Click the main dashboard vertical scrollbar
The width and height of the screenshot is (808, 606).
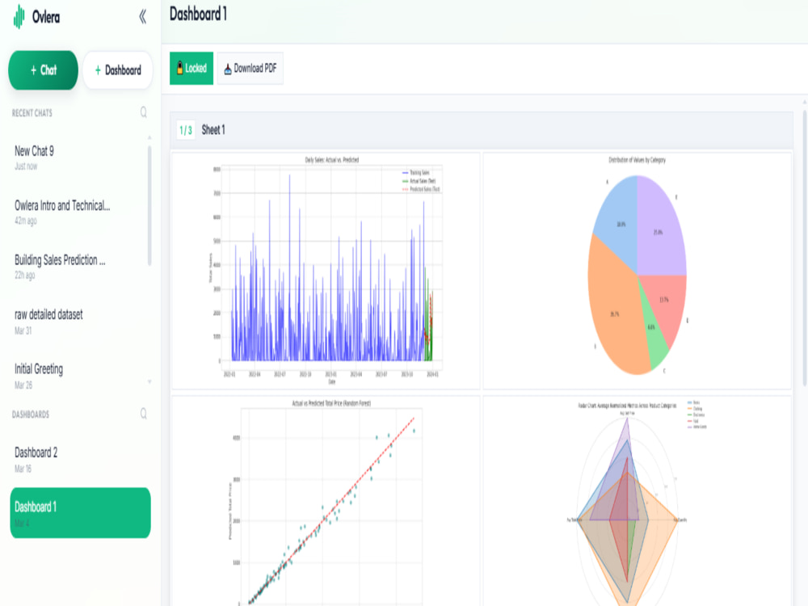pyautogui.click(x=805, y=247)
